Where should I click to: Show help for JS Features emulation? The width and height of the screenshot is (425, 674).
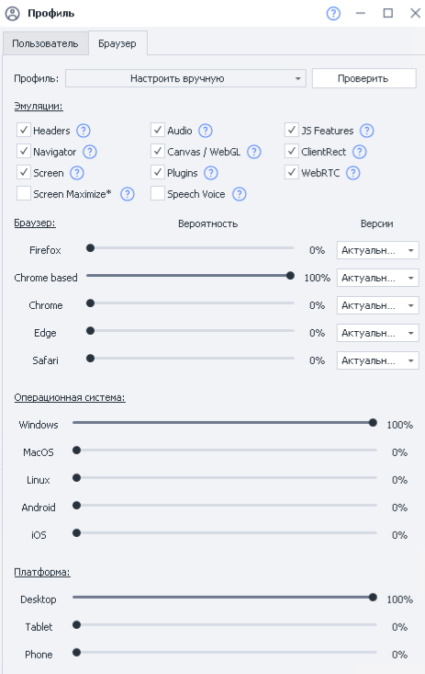tap(366, 131)
